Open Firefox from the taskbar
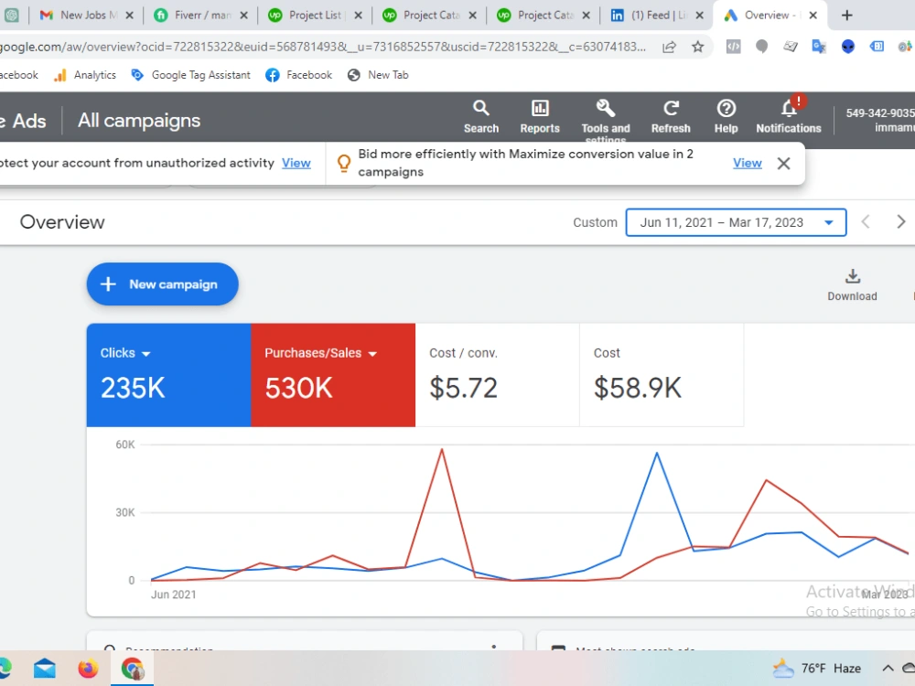 (x=88, y=669)
